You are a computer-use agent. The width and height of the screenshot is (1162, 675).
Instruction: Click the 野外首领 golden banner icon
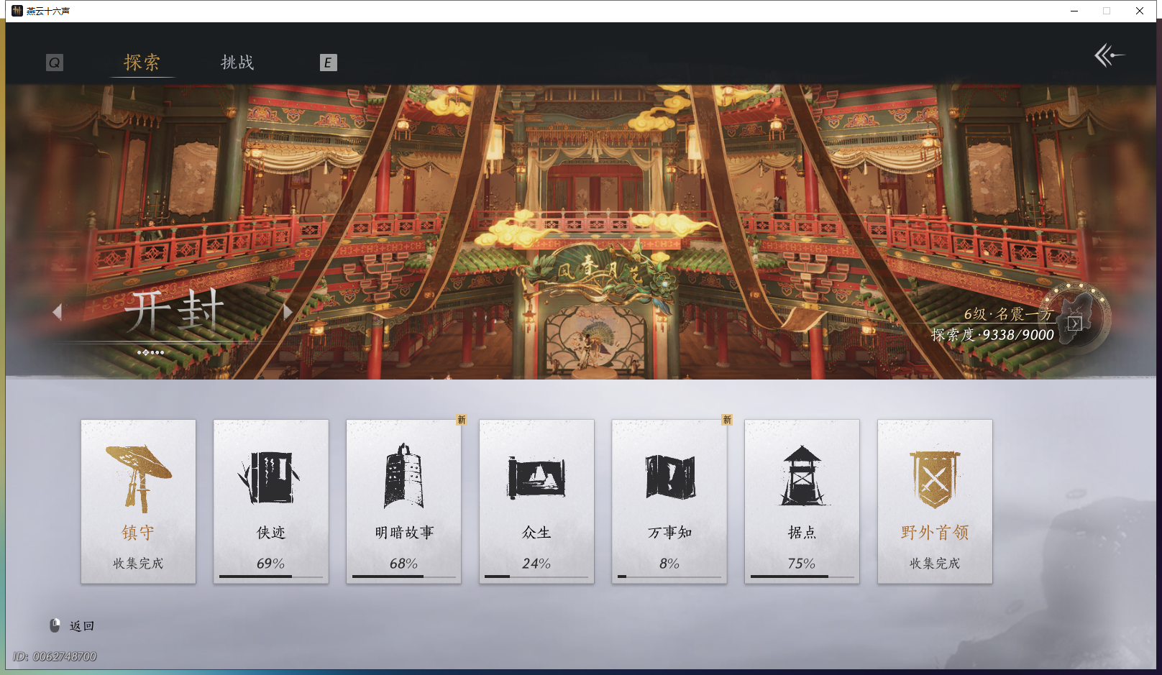pyautogui.click(x=934, y=474)
